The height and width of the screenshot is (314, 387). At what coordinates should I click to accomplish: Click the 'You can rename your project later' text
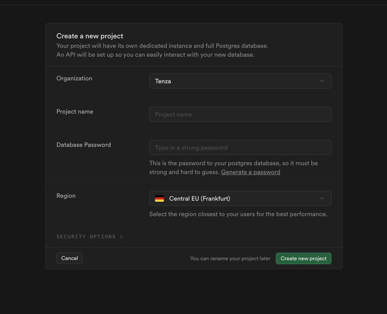click(230, 259)
